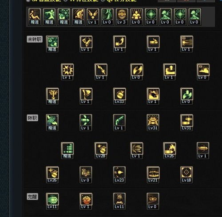Select the explosion burst Lv 1 skill
This screenshot has width=222, height=217.
pyautogui.click(x=67, y=72)
